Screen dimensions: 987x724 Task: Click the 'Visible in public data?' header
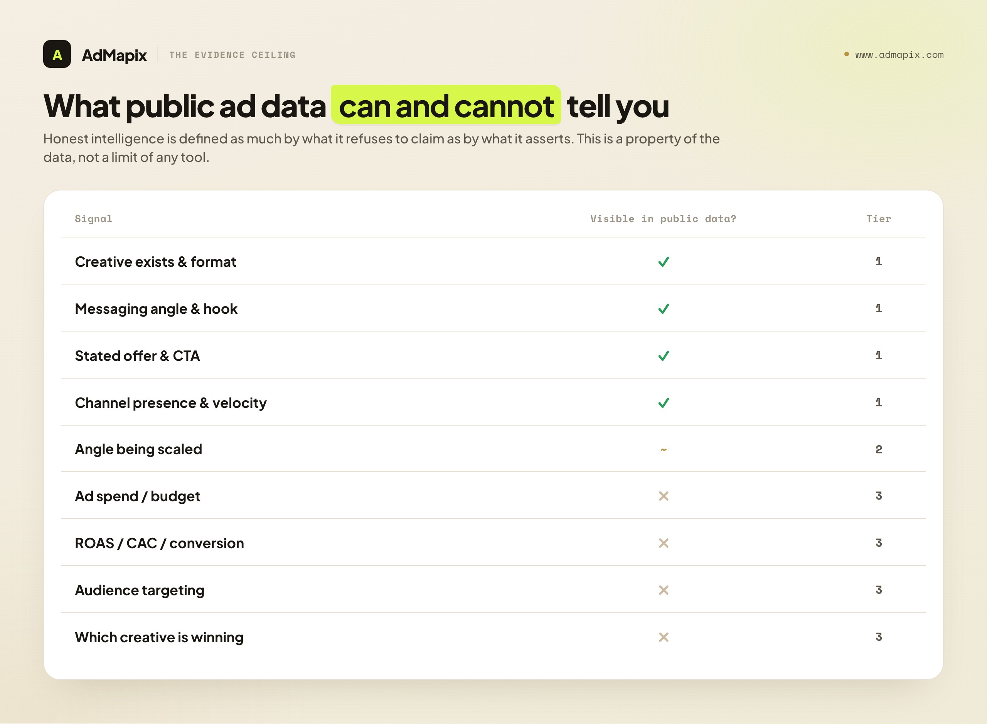(663, 219)
